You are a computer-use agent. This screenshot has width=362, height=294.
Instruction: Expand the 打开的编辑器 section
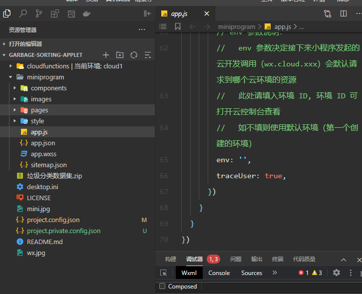[x=4, y=44]
